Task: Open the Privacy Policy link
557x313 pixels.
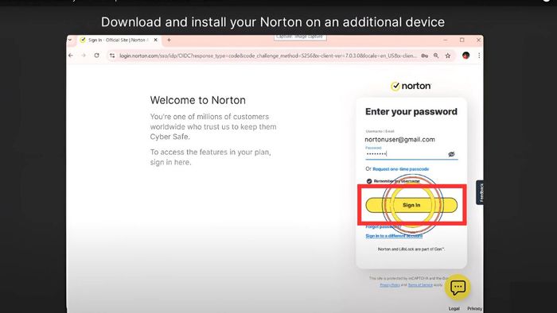Action: tap(390, 285)
